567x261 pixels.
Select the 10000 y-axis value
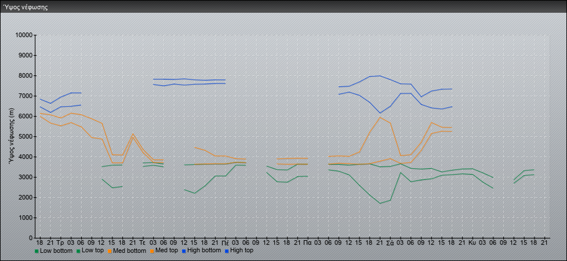(x=24, y=35)
